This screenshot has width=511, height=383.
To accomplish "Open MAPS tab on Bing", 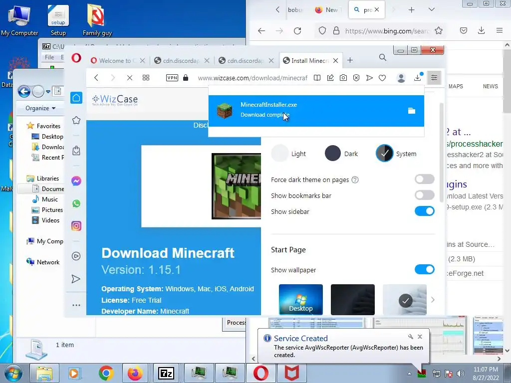I will coord(456,86).
